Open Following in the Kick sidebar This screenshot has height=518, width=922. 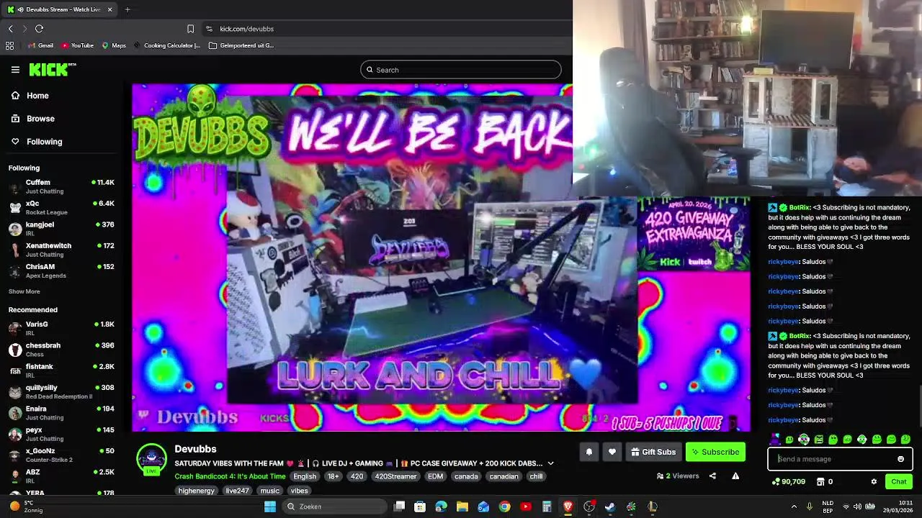[44, 142]
